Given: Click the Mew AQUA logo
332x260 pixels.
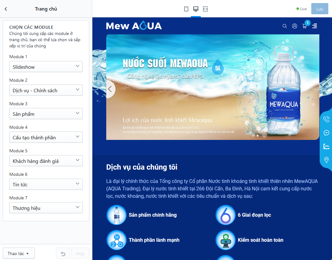Looking at the screenshot, I should pos(134,26).
